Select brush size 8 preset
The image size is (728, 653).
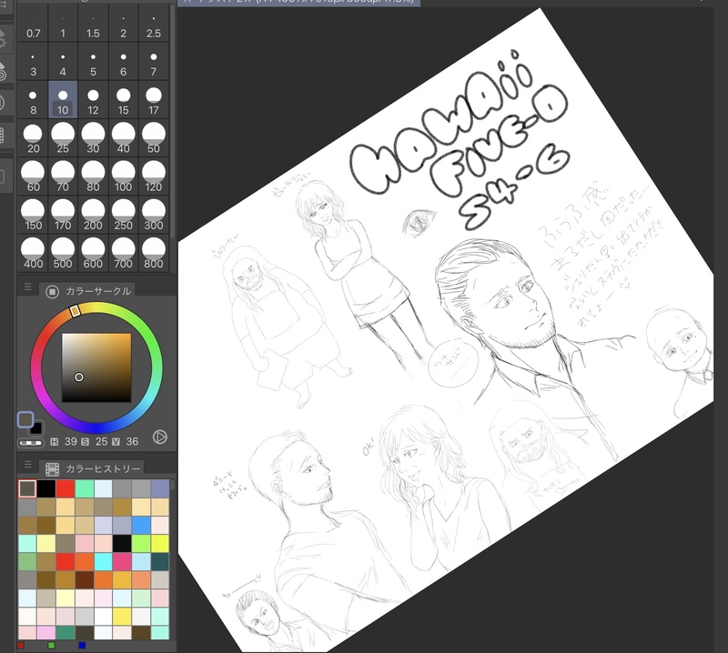tap(33, 100)
